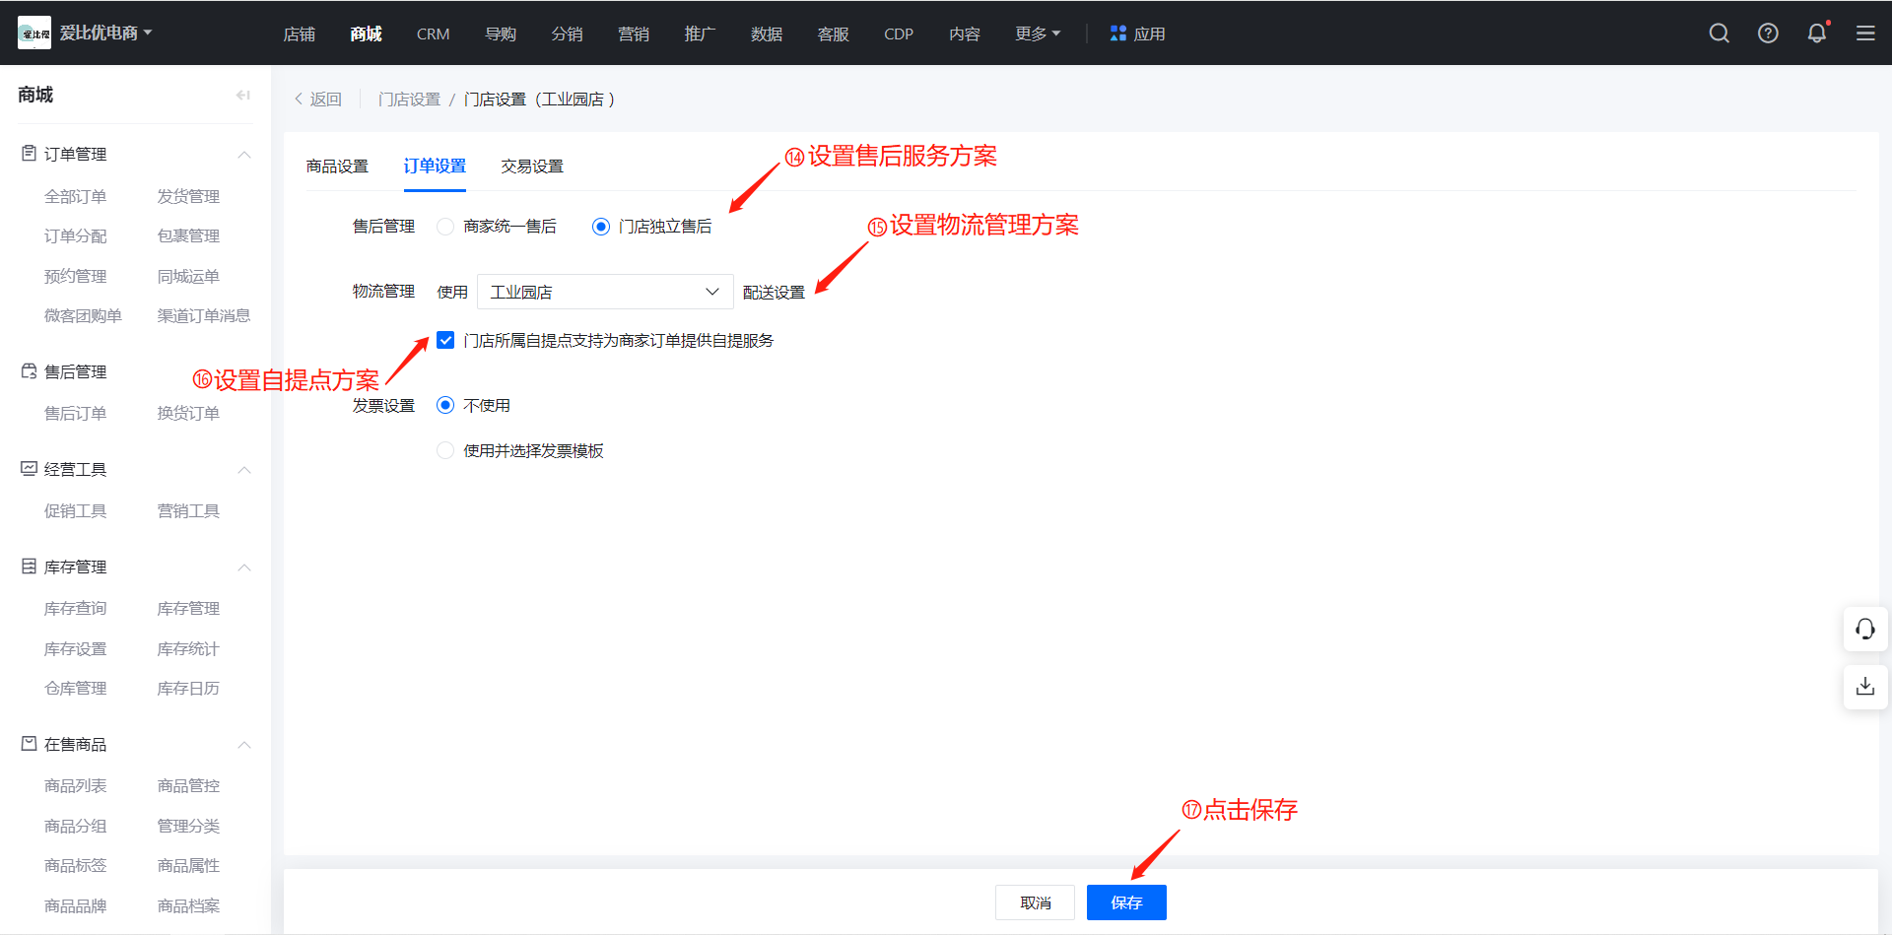Open 促销工具 in sidebar
Viewport: 1892px width, 935px height.
[x=75, y=511]
